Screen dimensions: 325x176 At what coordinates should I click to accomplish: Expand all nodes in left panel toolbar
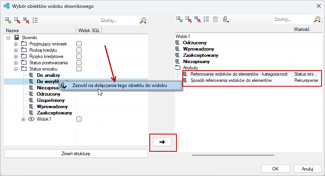[8, 20]
